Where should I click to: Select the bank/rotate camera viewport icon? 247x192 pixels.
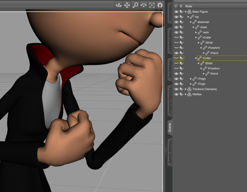click(x=144, y=5)
